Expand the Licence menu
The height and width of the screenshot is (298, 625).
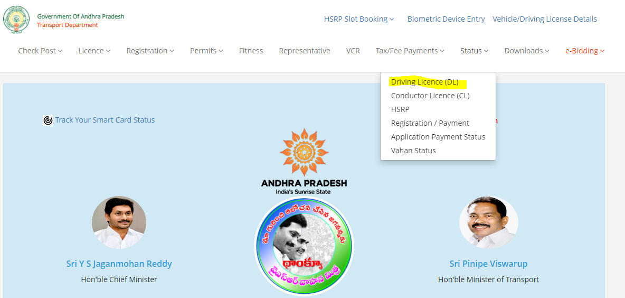94,51
